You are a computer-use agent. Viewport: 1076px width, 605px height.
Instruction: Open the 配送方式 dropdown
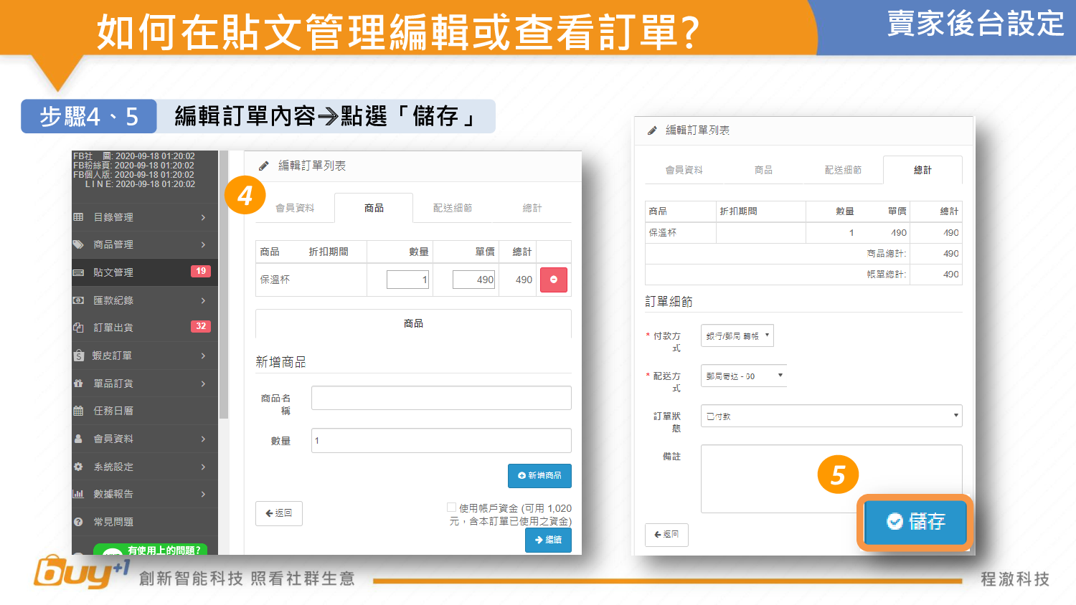pos(743,376)
